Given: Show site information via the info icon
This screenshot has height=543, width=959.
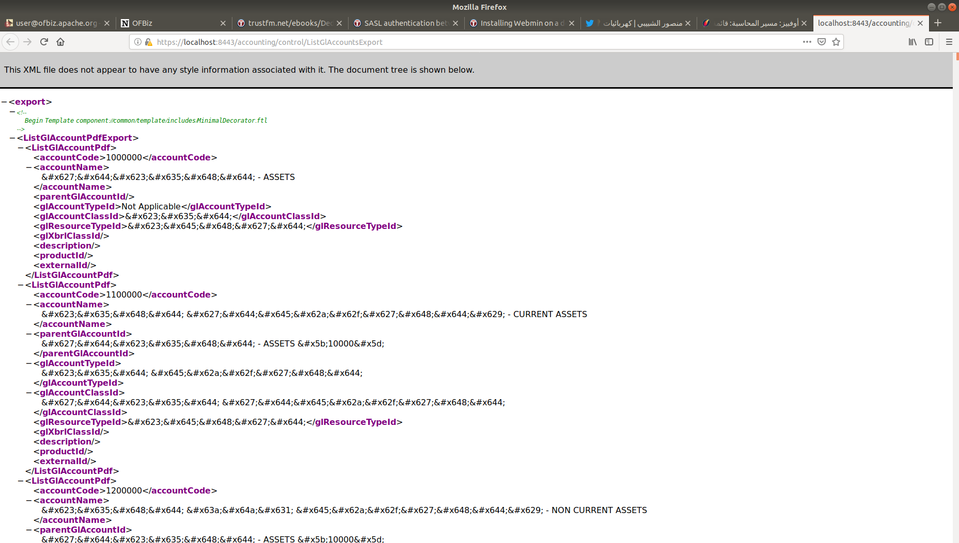Looking at the screenshot, I should pos(138,42).
